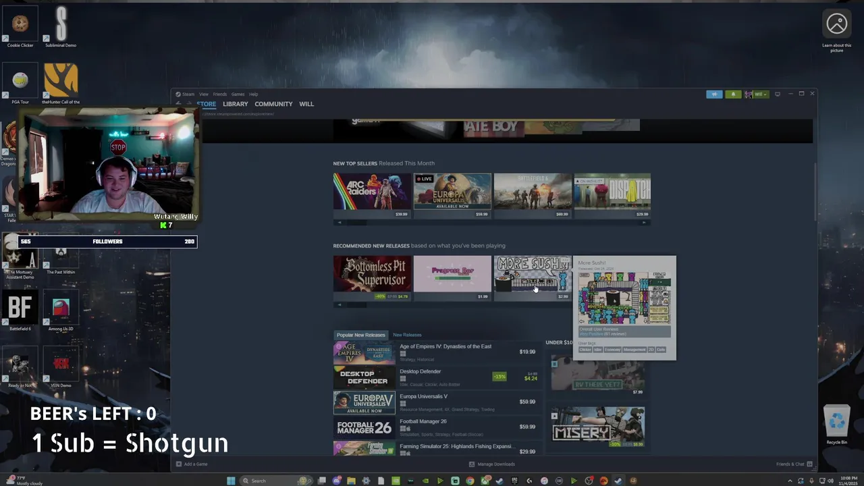864x486 pixels.
Task: Select Popular New Releases tab
Action: [360, 335]
